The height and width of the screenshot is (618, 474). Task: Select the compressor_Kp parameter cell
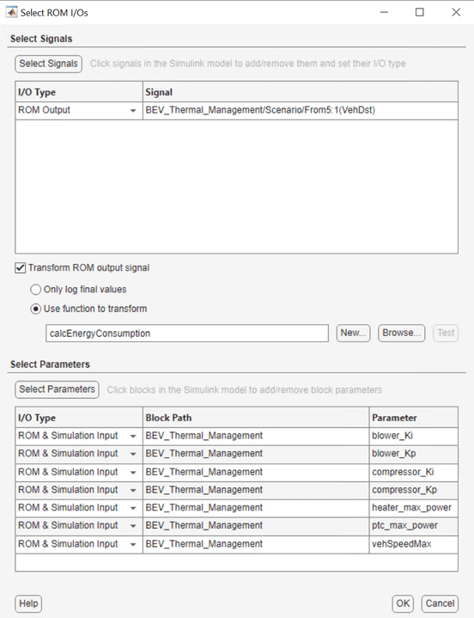[414, 490]
